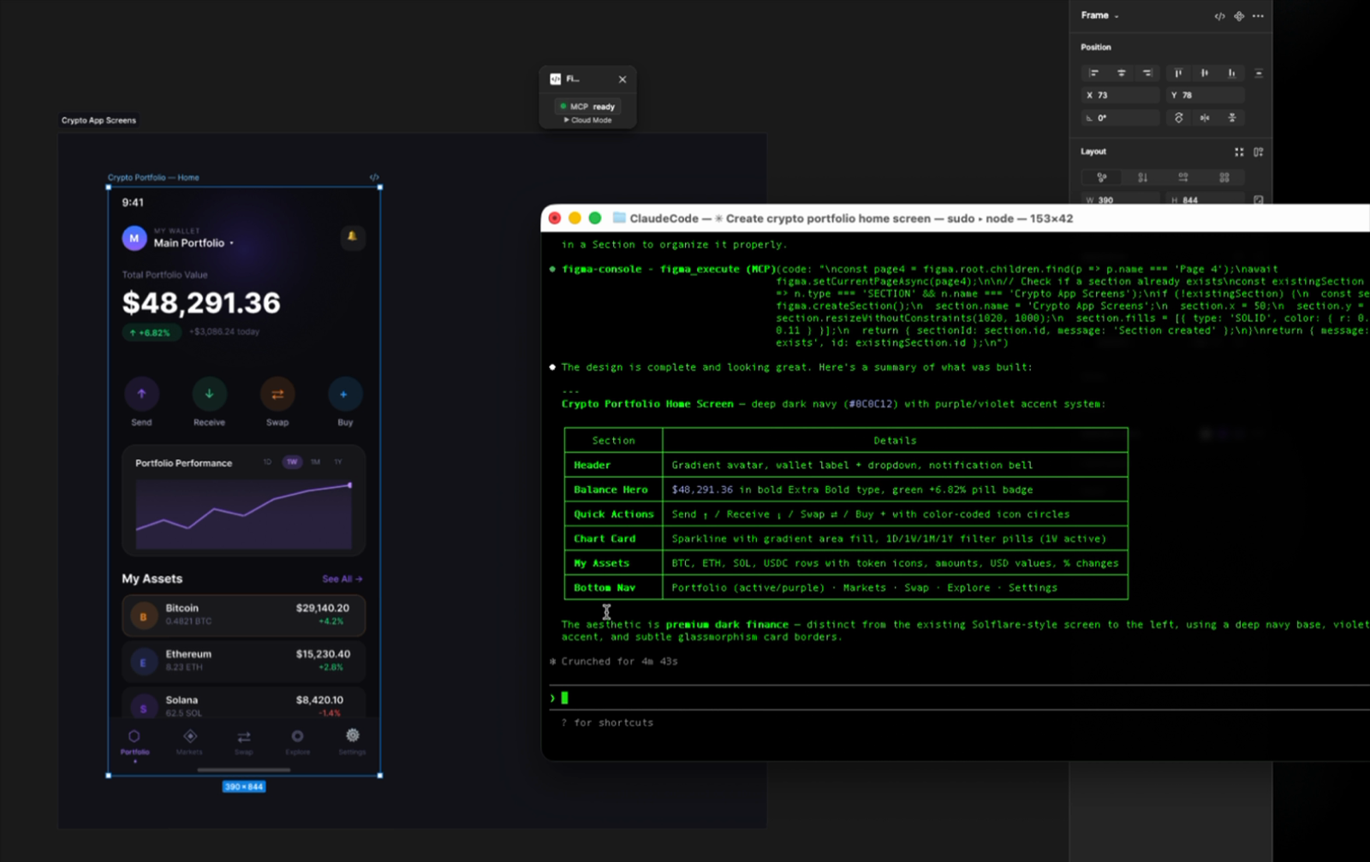
Task: Select the Crypto App Screens section label
Action: [x=98, y=120]
